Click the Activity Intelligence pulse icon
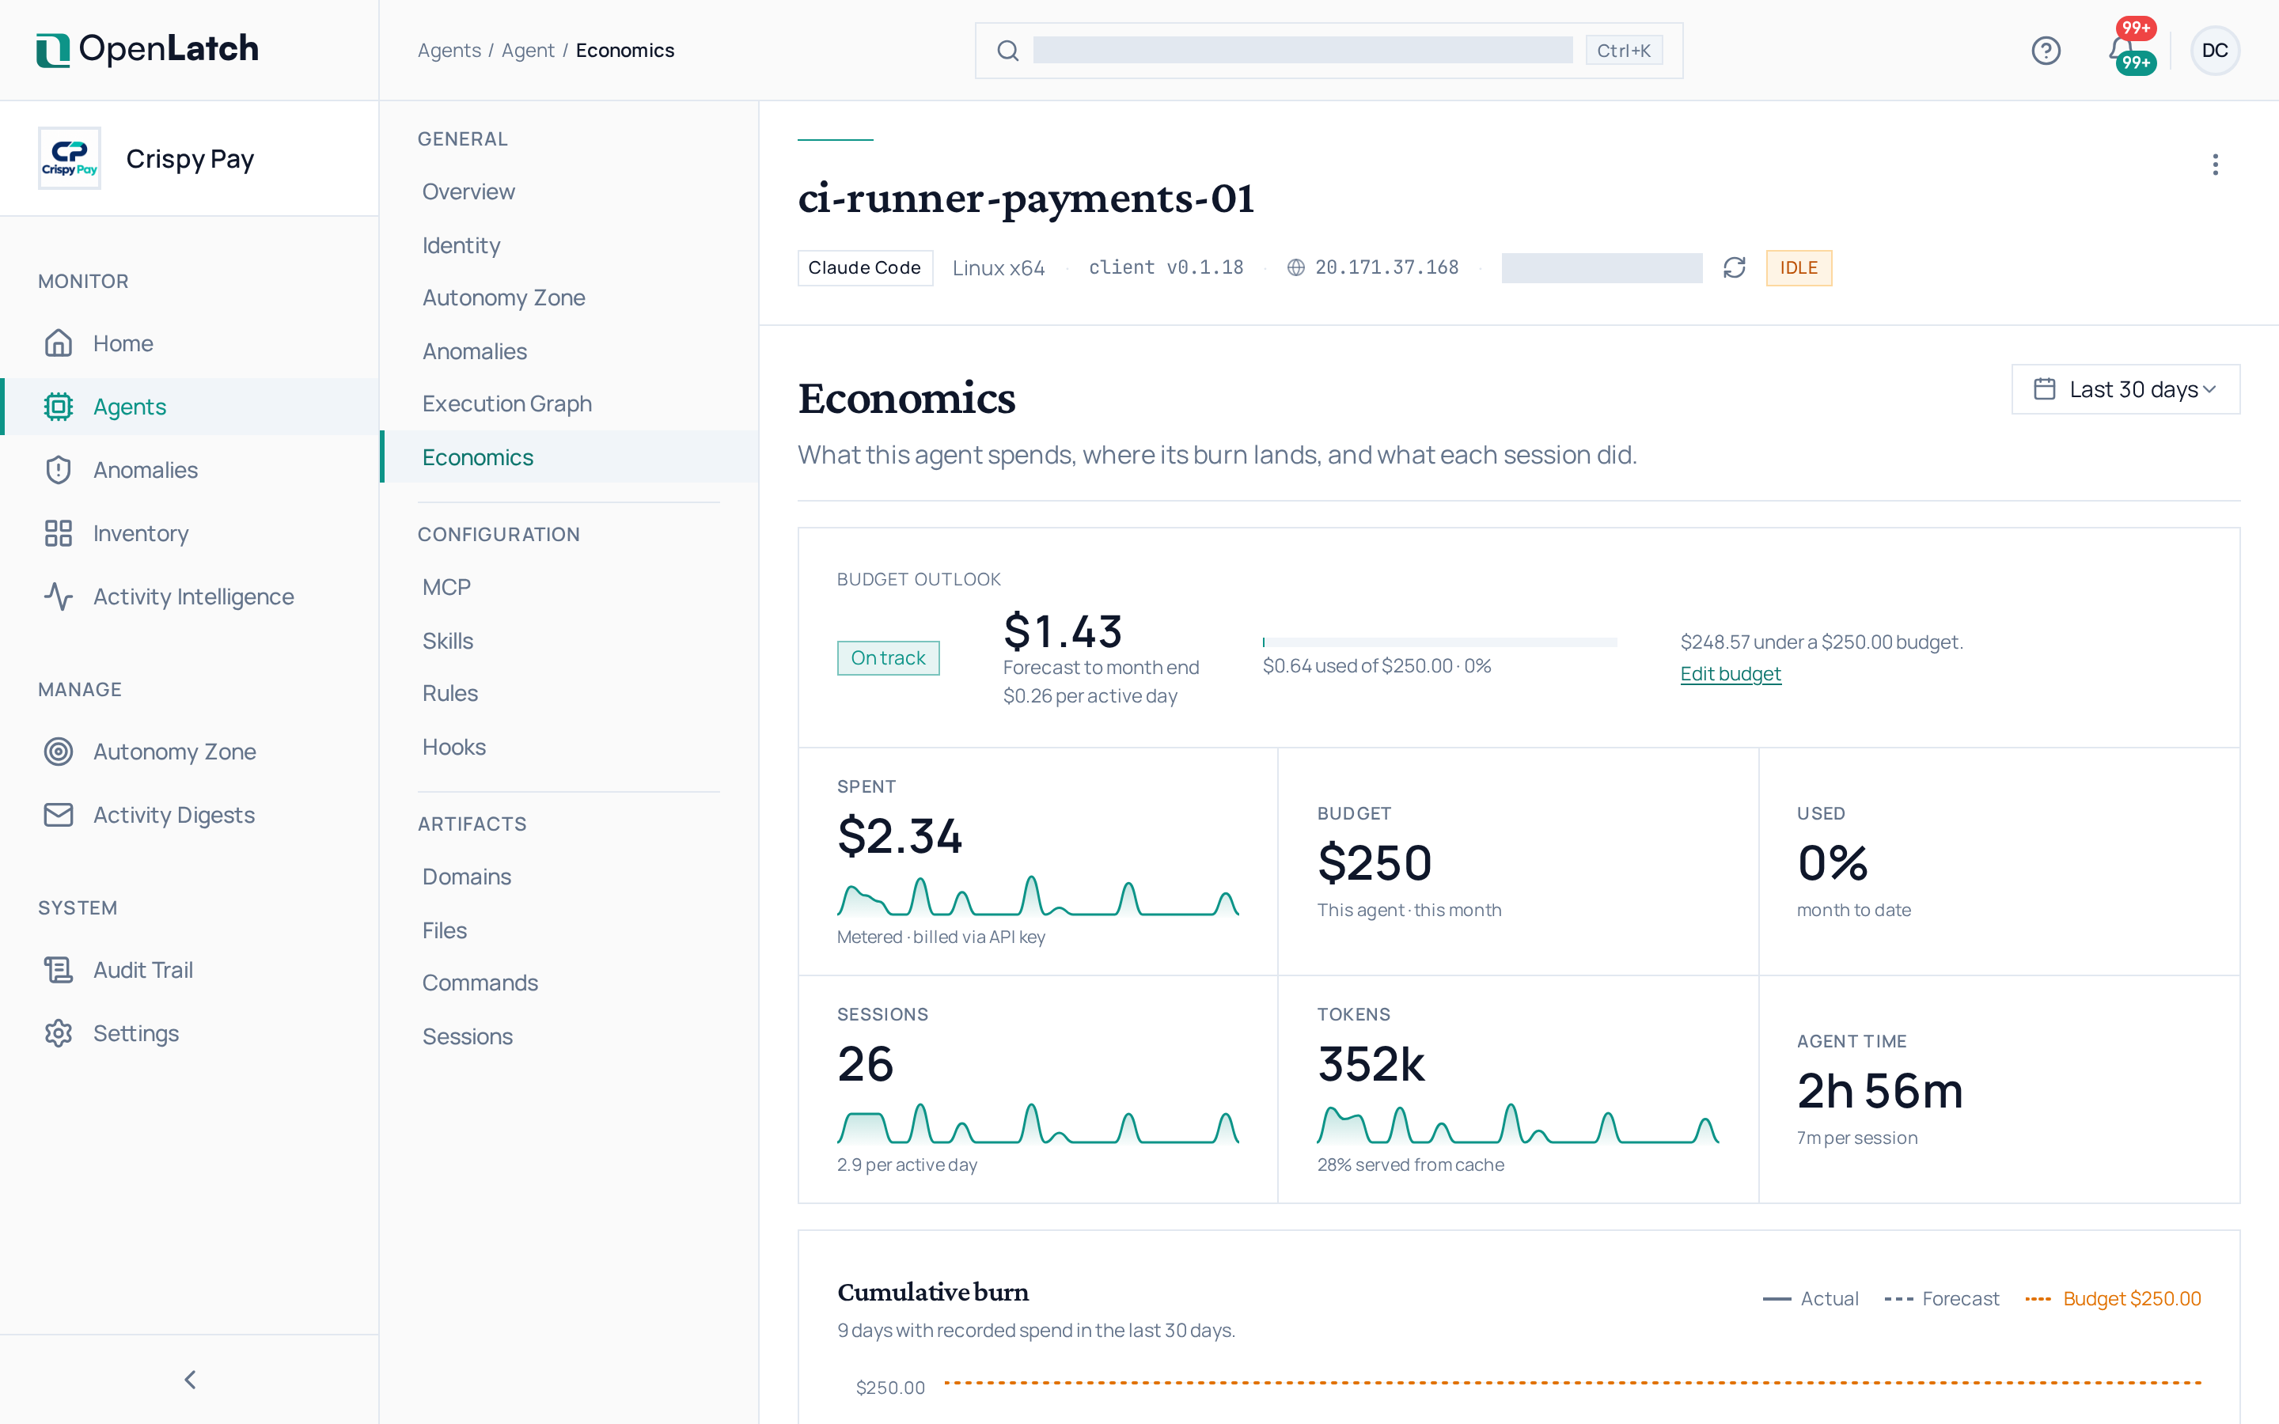 tap(59, 596)
